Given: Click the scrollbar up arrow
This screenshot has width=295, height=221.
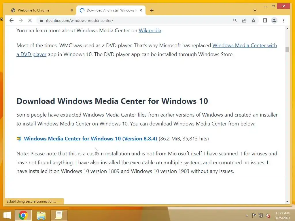Looking at the screenshot, I should [287, 28].
